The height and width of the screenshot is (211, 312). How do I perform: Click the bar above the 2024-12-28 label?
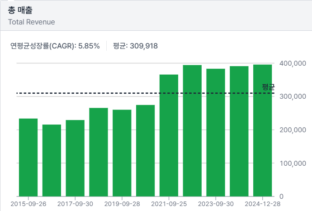click(262, 130)
